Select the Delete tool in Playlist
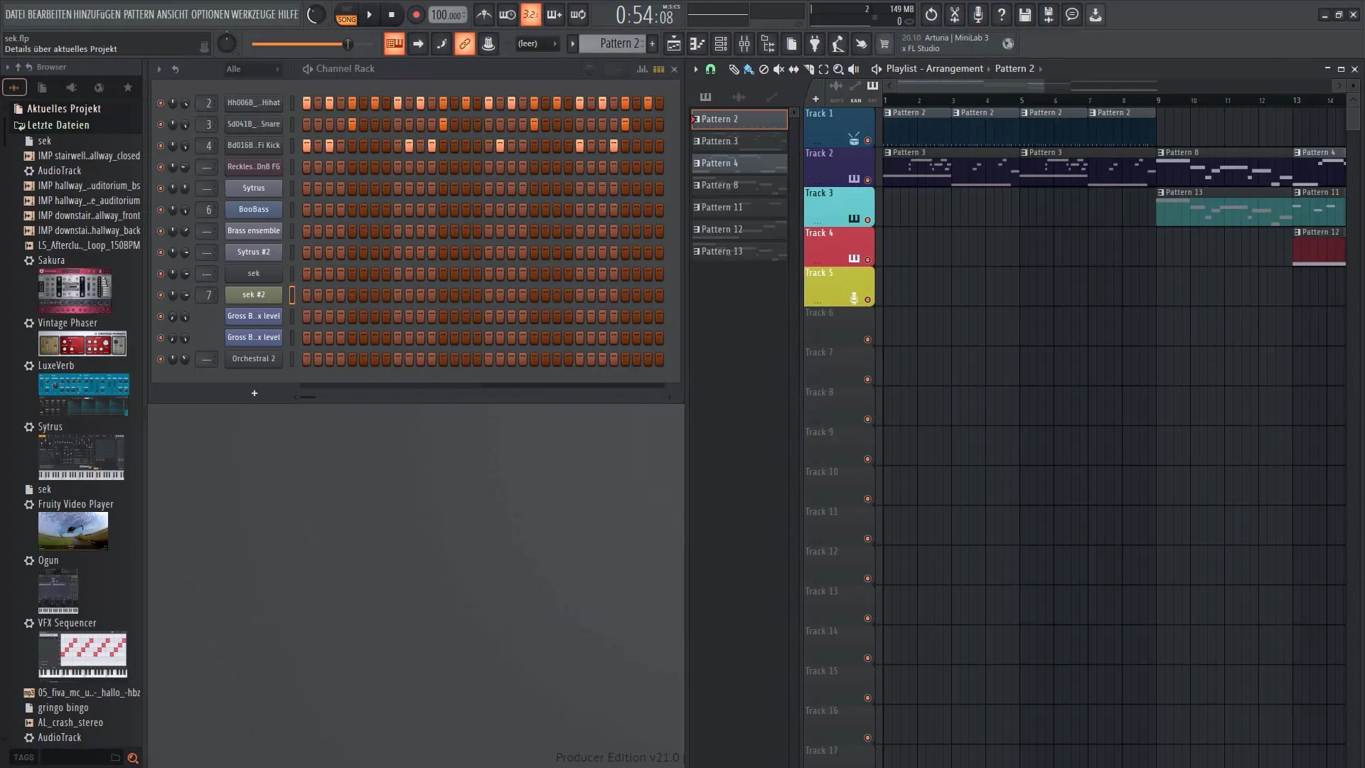Screen dimensions: 1365x768 pyautogui.click(x=764, y=69)
